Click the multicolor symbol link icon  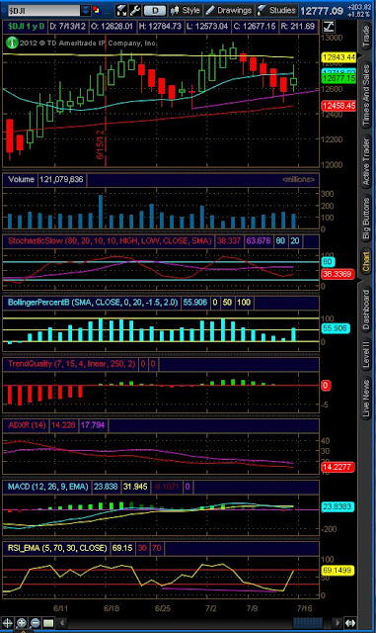coord(97,10)
